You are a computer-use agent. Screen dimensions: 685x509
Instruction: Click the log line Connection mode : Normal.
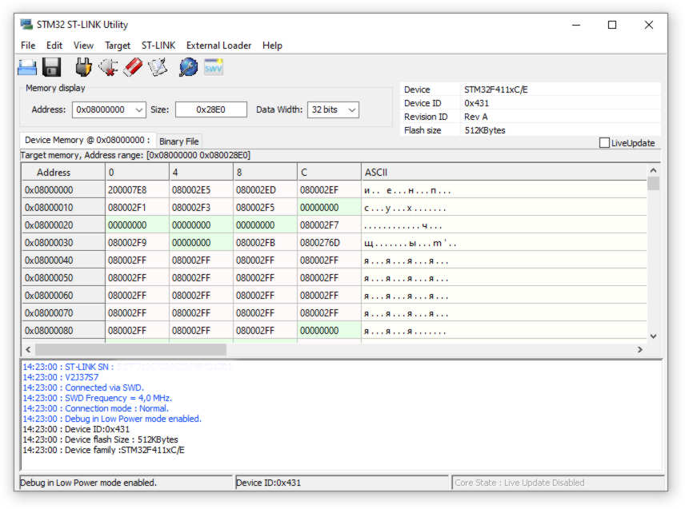[x=95, y=408]
